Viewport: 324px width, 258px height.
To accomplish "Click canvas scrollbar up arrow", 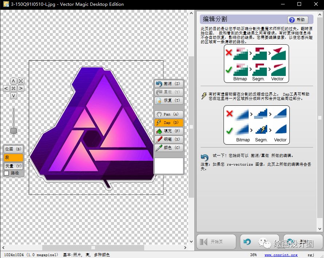I will [x=191, y=13].
